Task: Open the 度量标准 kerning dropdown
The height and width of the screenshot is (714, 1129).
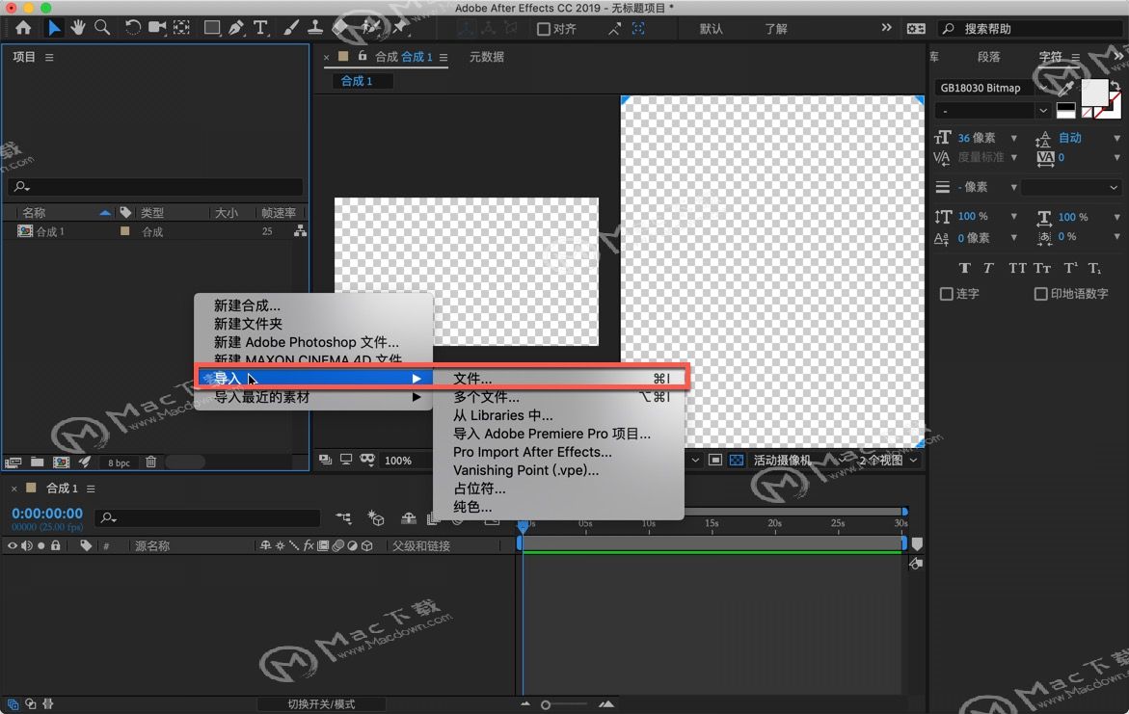Action: pos(1014,157)
